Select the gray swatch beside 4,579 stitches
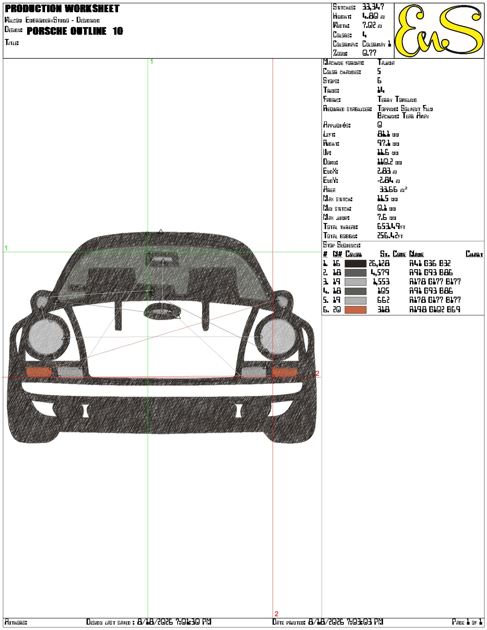Image resolution: width=487 pixels, height=630 pixels. (355, 273)
